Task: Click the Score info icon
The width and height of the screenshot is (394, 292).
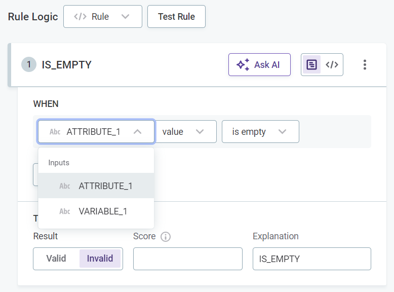Action: [166, 237]
